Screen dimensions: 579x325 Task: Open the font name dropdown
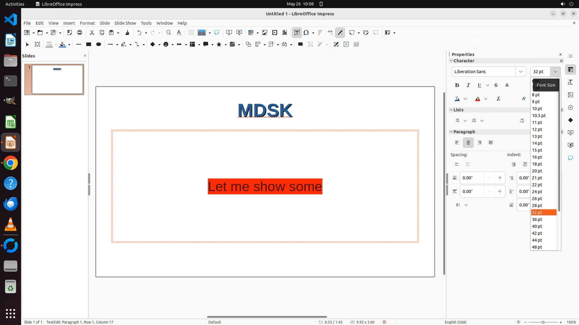coord(520,72)
